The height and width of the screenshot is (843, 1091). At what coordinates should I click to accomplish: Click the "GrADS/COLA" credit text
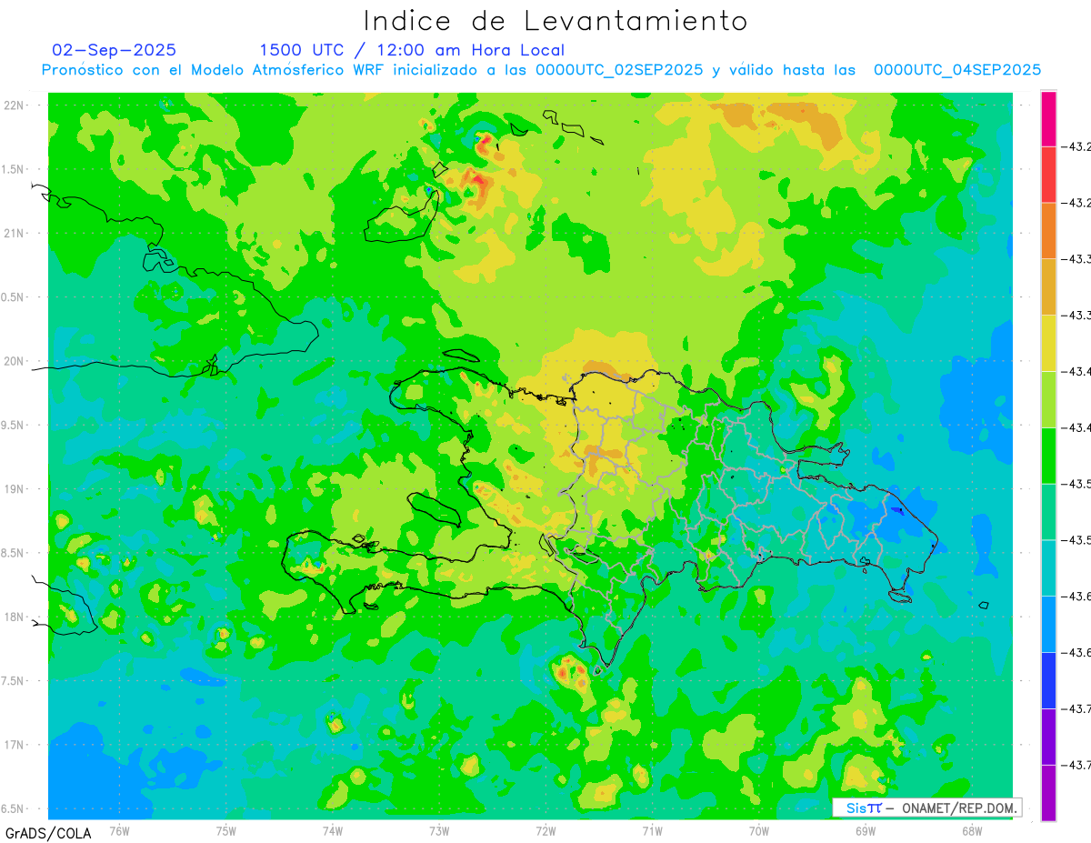click(x=48, y=833)
